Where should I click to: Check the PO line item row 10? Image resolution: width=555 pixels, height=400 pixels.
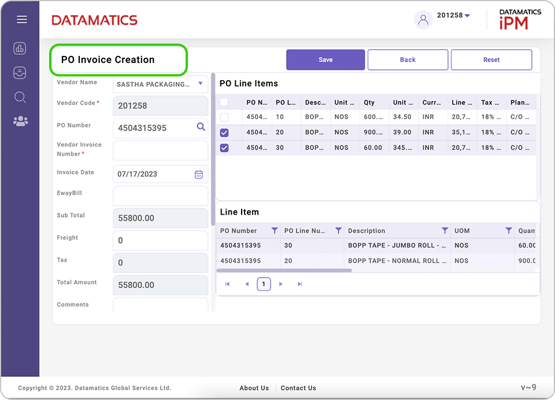coord(225,117)
